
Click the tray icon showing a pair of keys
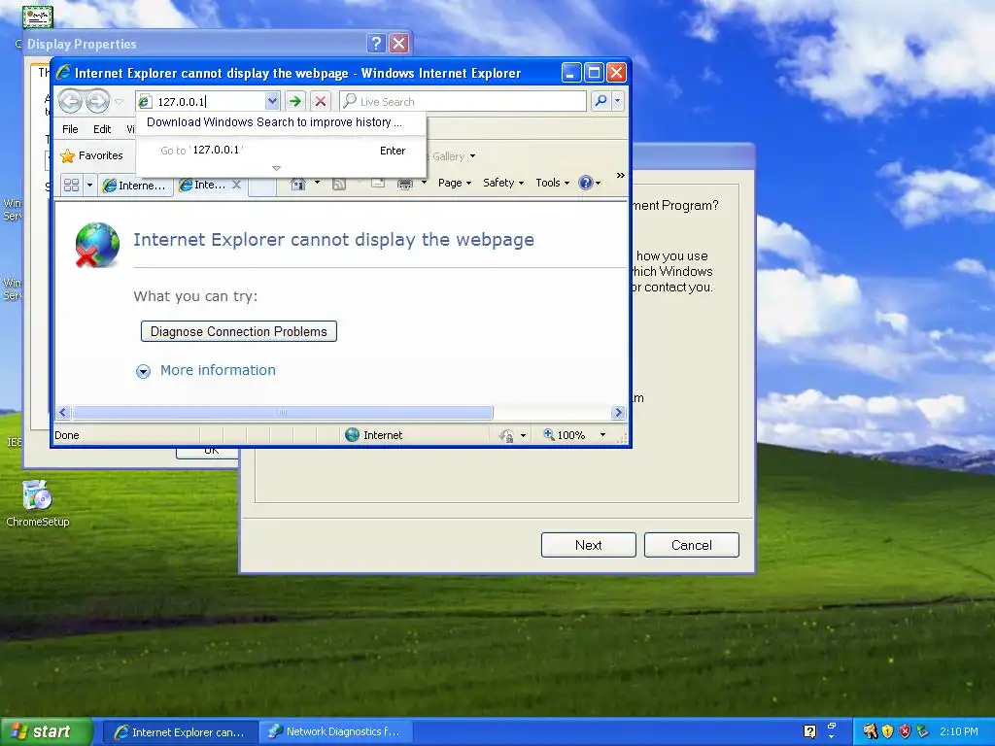870,731
